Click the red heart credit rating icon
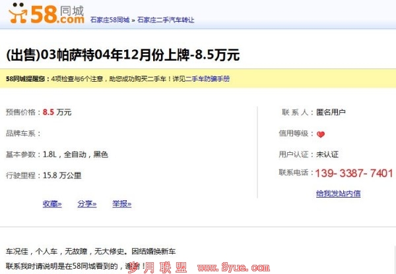The width and height of the screenshot is (396, 274). [321, 134]
